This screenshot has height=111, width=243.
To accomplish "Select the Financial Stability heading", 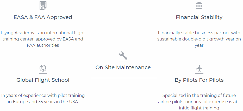I will 199,17.
